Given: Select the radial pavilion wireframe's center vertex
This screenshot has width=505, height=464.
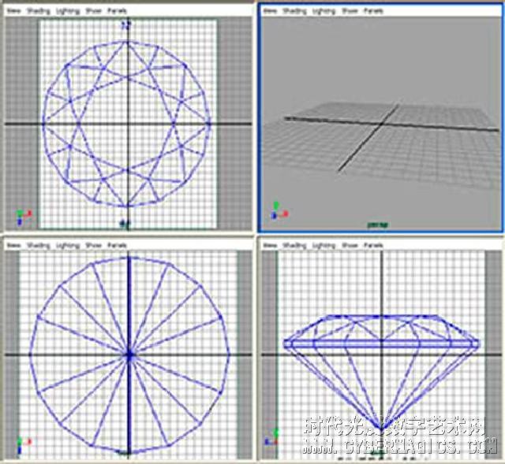Looking at the screenshot, I should click(x=129, y=355).
